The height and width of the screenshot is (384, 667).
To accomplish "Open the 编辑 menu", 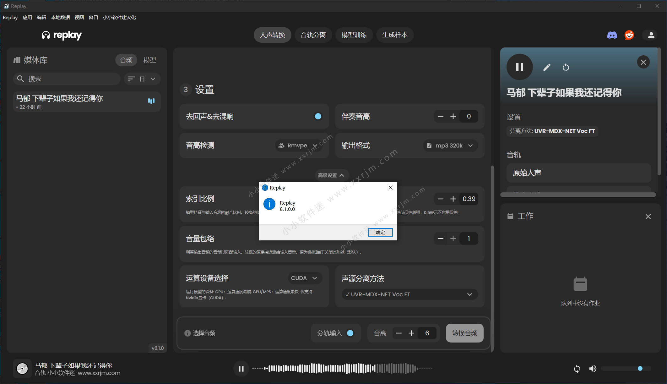I will click(x=41, y=18).
